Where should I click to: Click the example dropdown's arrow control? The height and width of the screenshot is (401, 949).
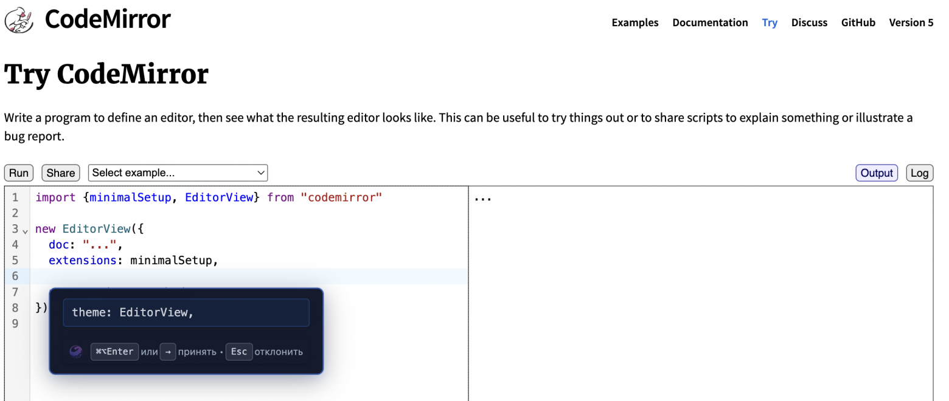tap(260, 173)
